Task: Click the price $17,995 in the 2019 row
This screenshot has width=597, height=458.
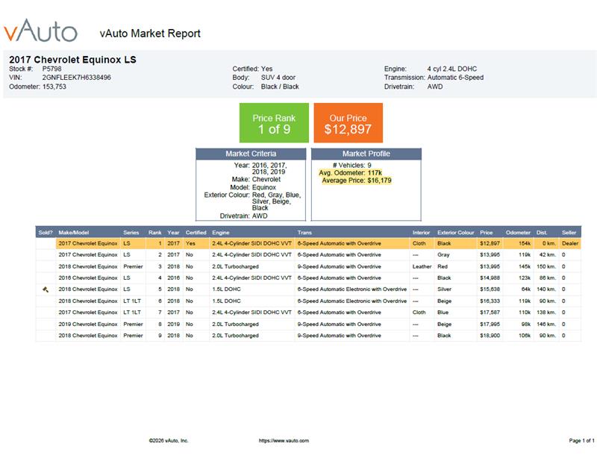Action: 490,324
